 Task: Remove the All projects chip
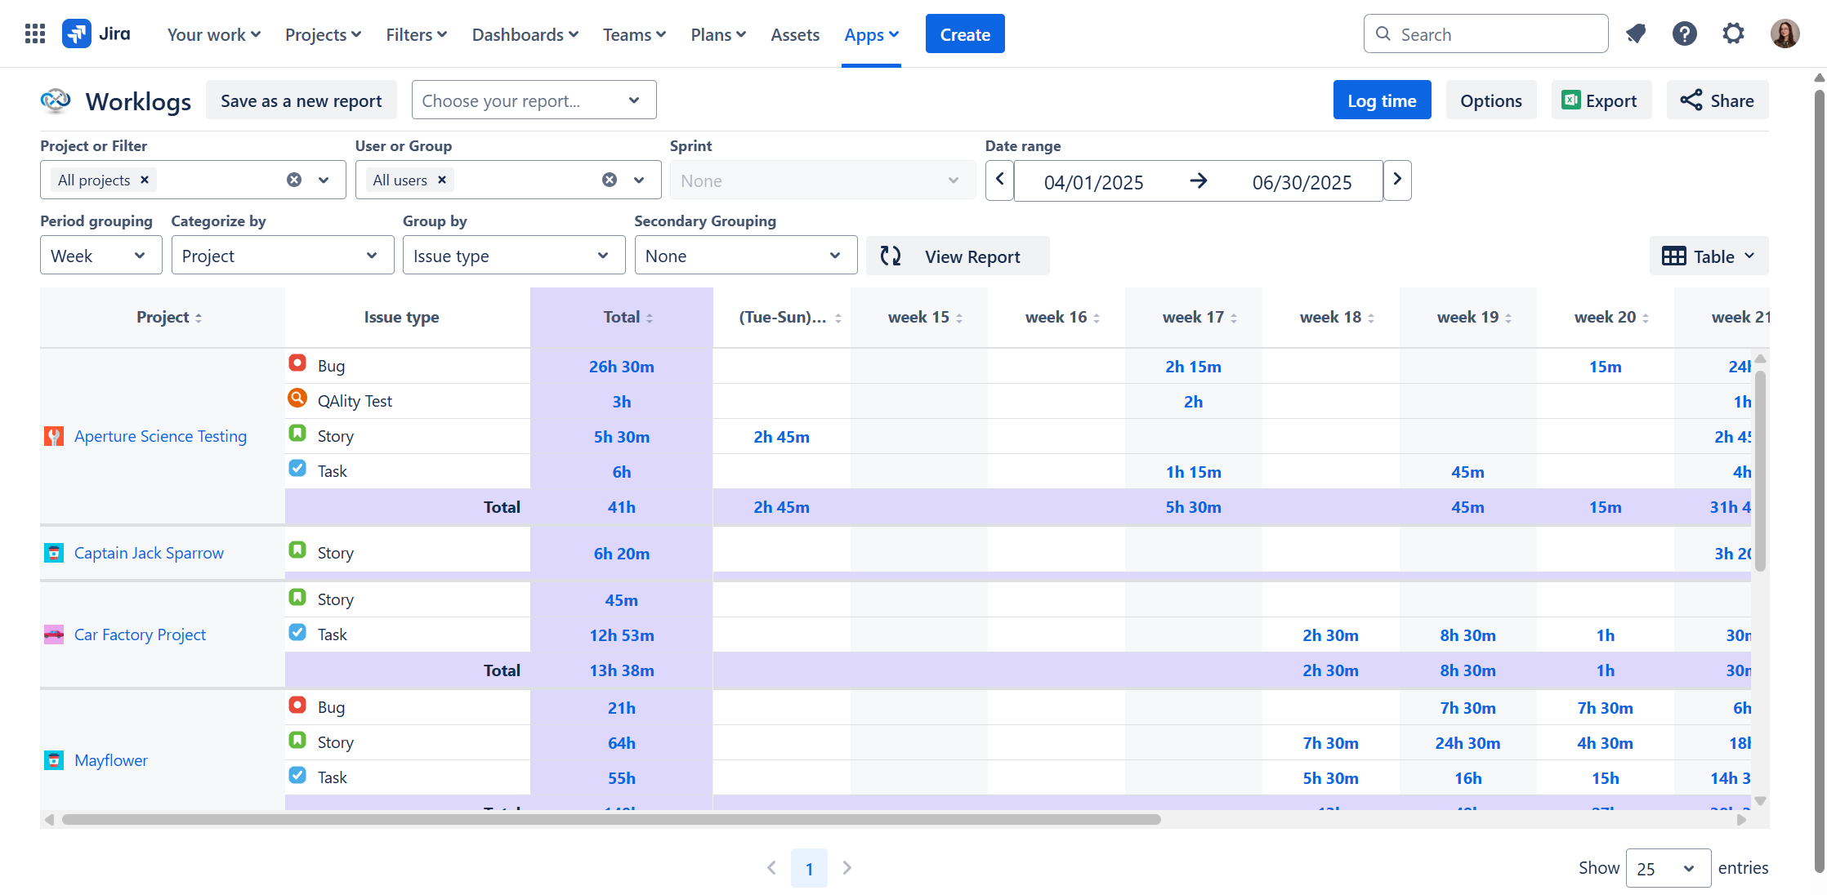(145, 180)
